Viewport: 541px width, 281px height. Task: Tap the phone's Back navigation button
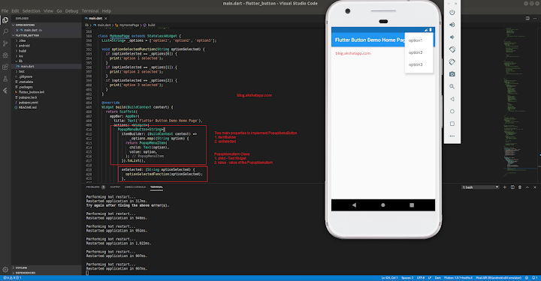click(354, 205)
